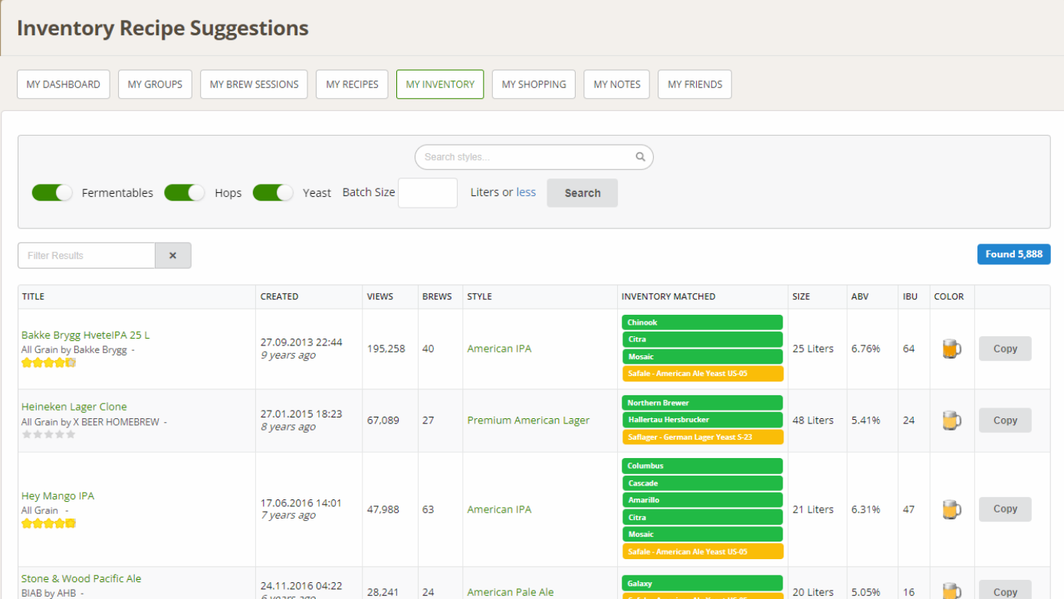This screenshot has height=599, width=1064.
Task: Turn off the Yeast toggle
Action: pos(273,193)
